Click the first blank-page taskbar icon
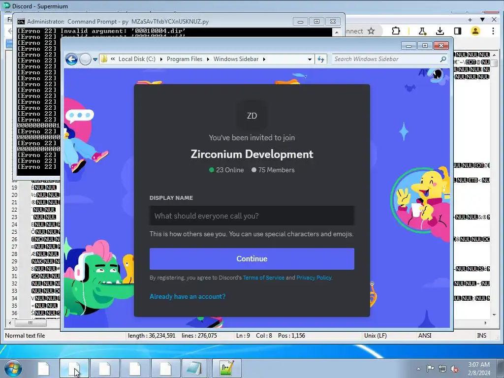Screen dimensions: 504x378 (x=43, y=368)
